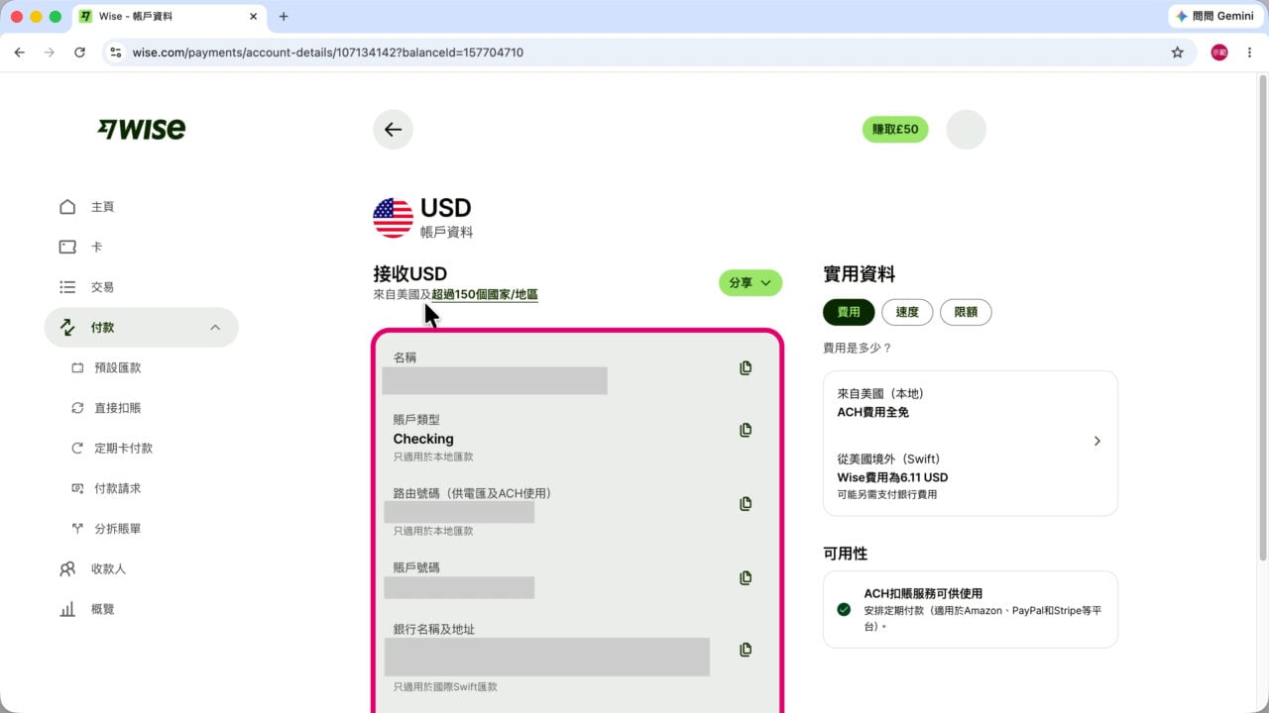The height and width of the screenshot is (713, 1269).
Task: Click the browser address bar
Action: 634,52
